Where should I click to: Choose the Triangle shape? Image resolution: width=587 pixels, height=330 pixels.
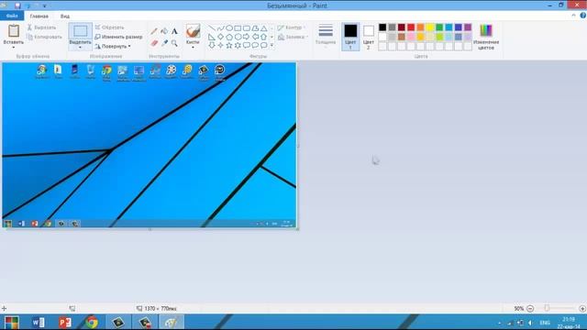(x=264, y=28)
